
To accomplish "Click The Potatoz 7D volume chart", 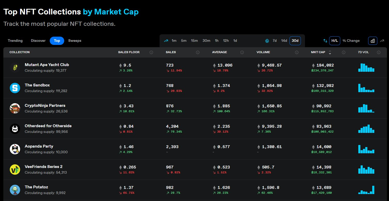I will coord(366,190).
